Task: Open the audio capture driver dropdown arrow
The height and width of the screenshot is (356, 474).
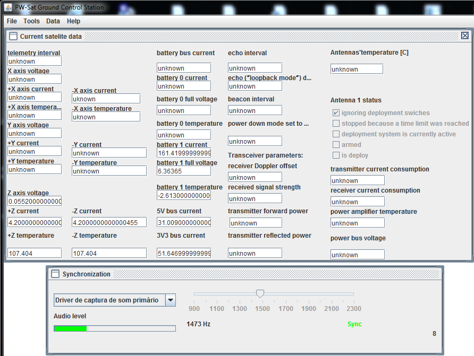Action: tap(171, 300)
